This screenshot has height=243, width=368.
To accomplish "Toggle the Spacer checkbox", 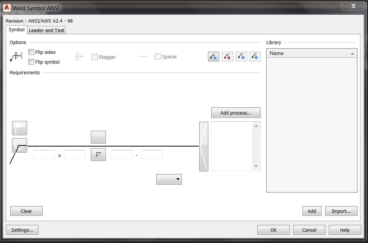I will [157, 57].
